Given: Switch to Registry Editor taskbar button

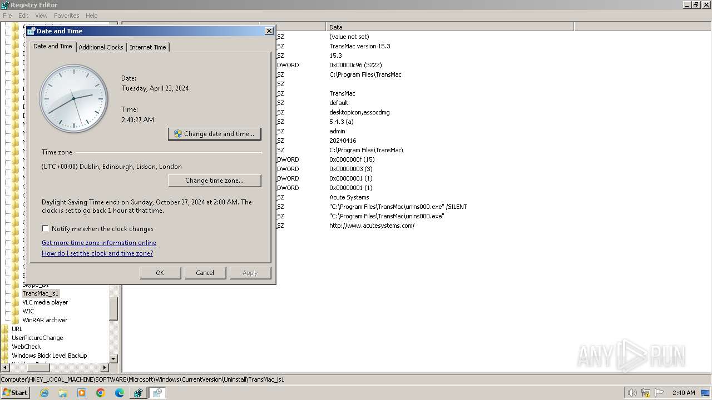Looking at the screenshot, I should point(138,393).
